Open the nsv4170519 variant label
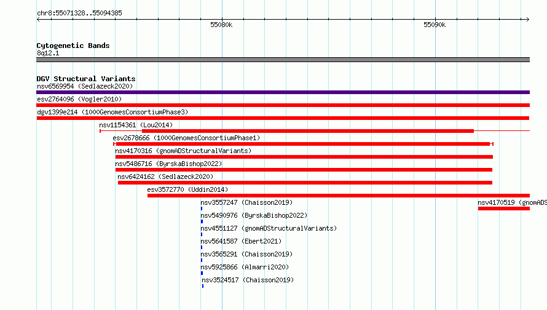 coord(512,202)
